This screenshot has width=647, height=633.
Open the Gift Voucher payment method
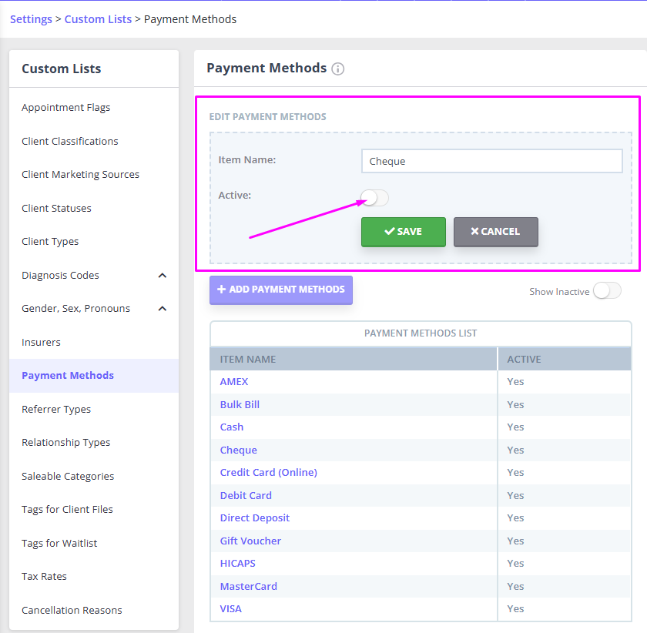pos(250,541)
